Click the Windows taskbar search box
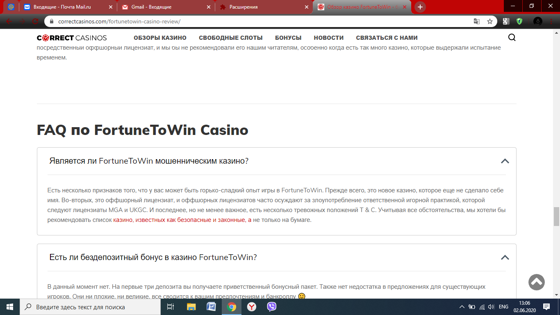This screenshot has height=315, width=560. point(91,307)
